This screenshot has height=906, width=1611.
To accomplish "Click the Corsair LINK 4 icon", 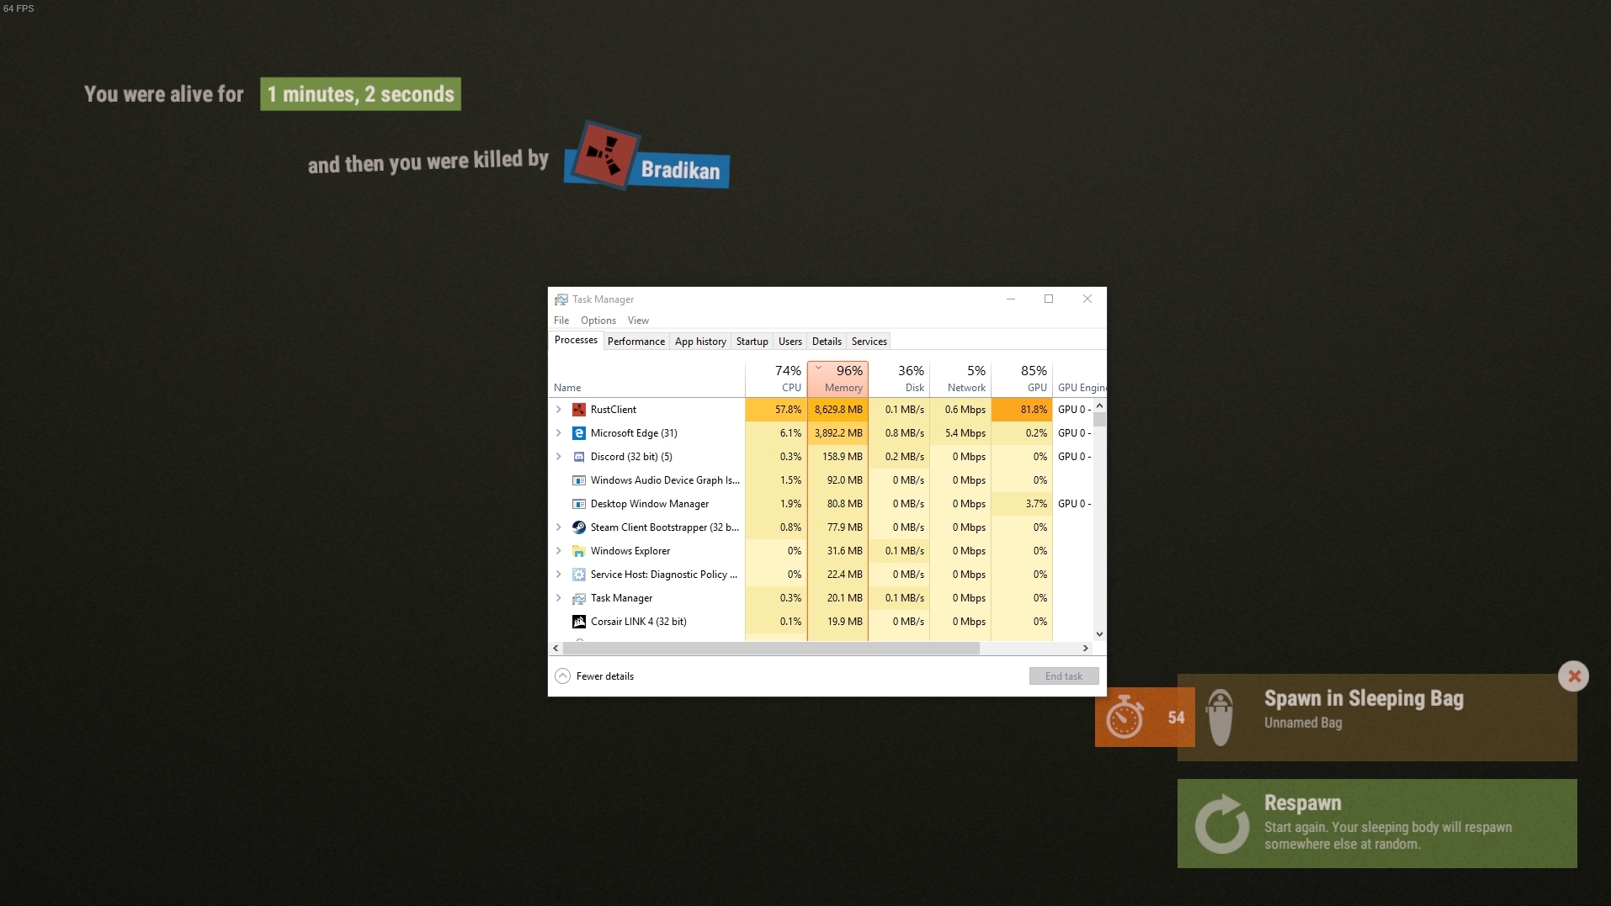I will coord(579,622).
